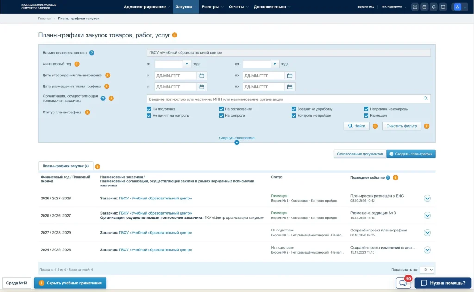
Task: Expand row 2024 / 2025–2026 actions
Action: pyautogui.click(x=427, y=250)
